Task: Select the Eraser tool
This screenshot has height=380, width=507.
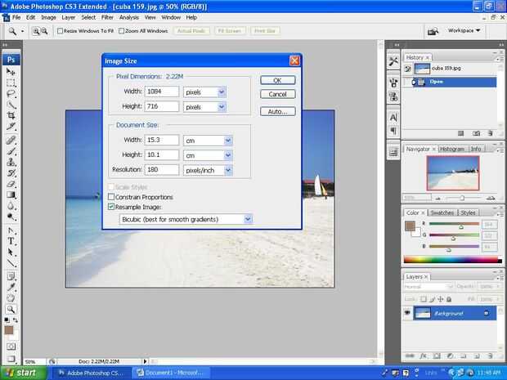Action: [x=11, y=184]
